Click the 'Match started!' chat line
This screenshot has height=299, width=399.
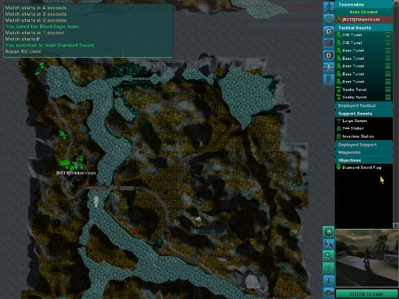[22, 39]
